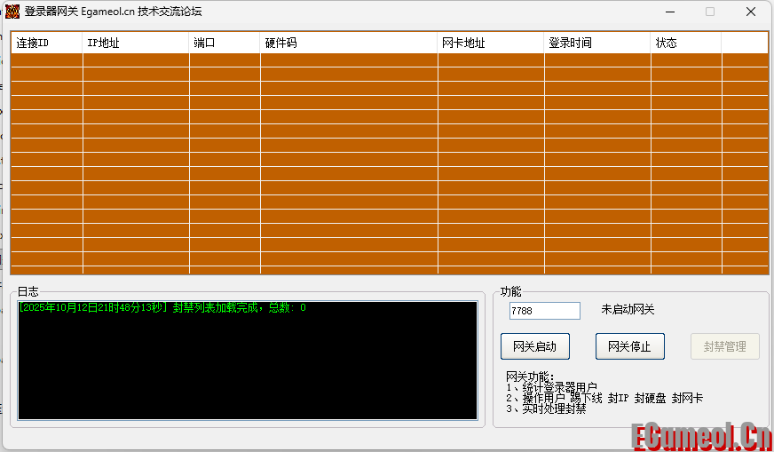The image size is (774, 452).
Task: Click the 未启动网关 status label
Action: (x=628, y=310)
